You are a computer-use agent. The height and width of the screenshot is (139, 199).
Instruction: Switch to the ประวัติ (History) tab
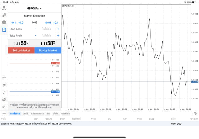pos(25,114)
